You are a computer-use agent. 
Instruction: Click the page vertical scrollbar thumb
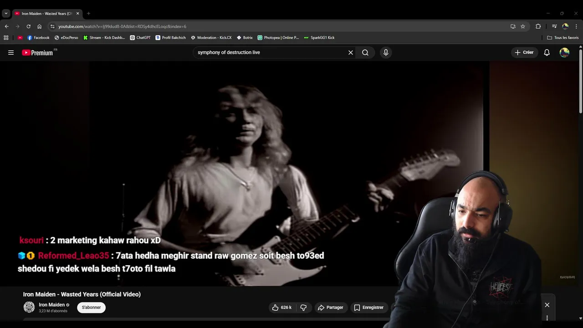pos(580,80)
